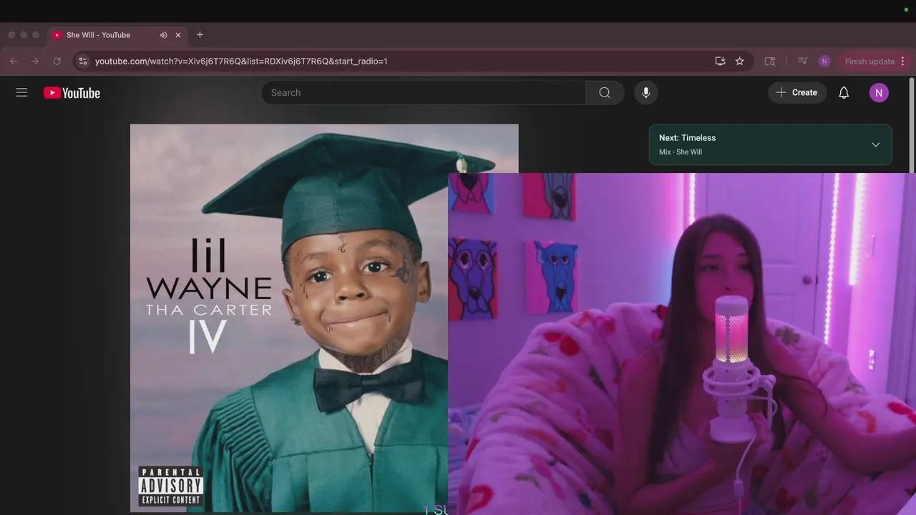View site information icon in address bar
This screenshot has height=515, width=916.
point(83,61)
